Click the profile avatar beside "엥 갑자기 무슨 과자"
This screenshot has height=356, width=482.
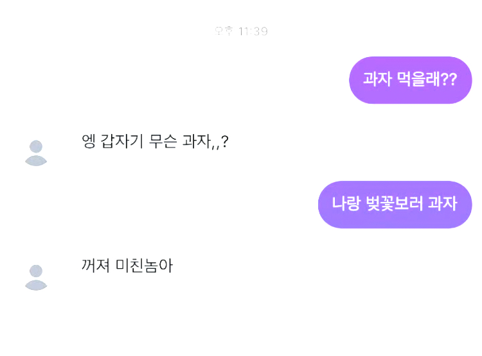coord(36,153)
